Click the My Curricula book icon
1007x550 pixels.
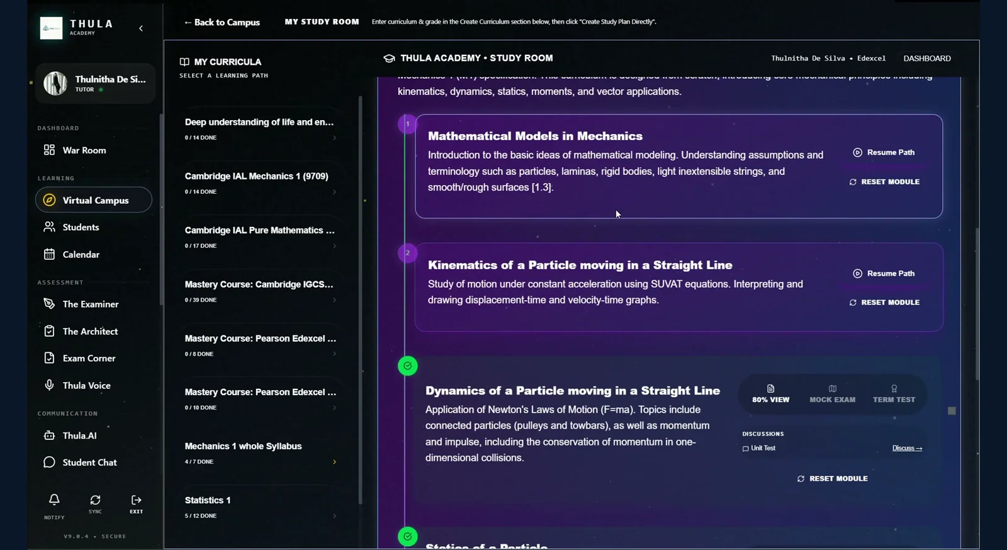point(184,62)
